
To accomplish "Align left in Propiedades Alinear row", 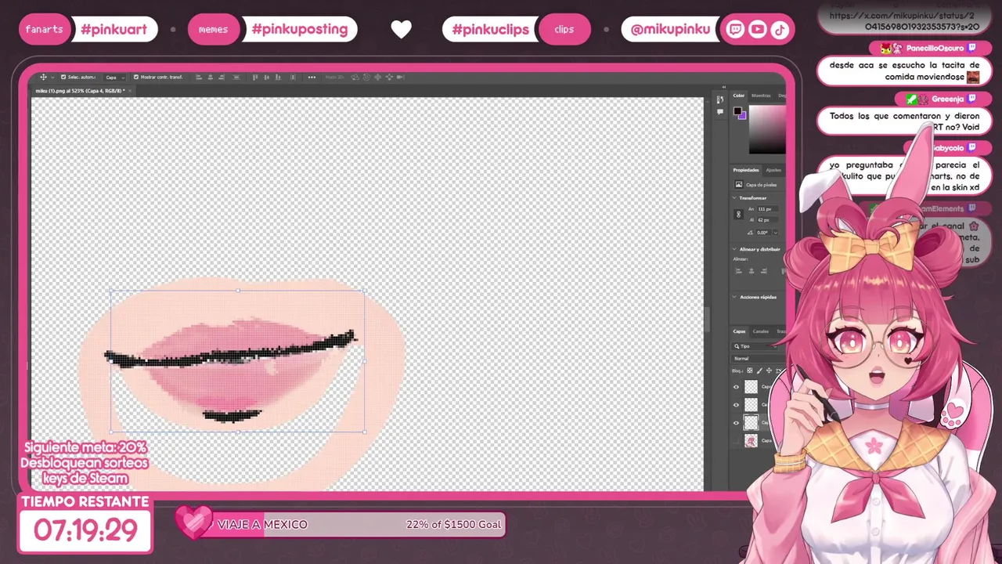I will coord(738,271).
